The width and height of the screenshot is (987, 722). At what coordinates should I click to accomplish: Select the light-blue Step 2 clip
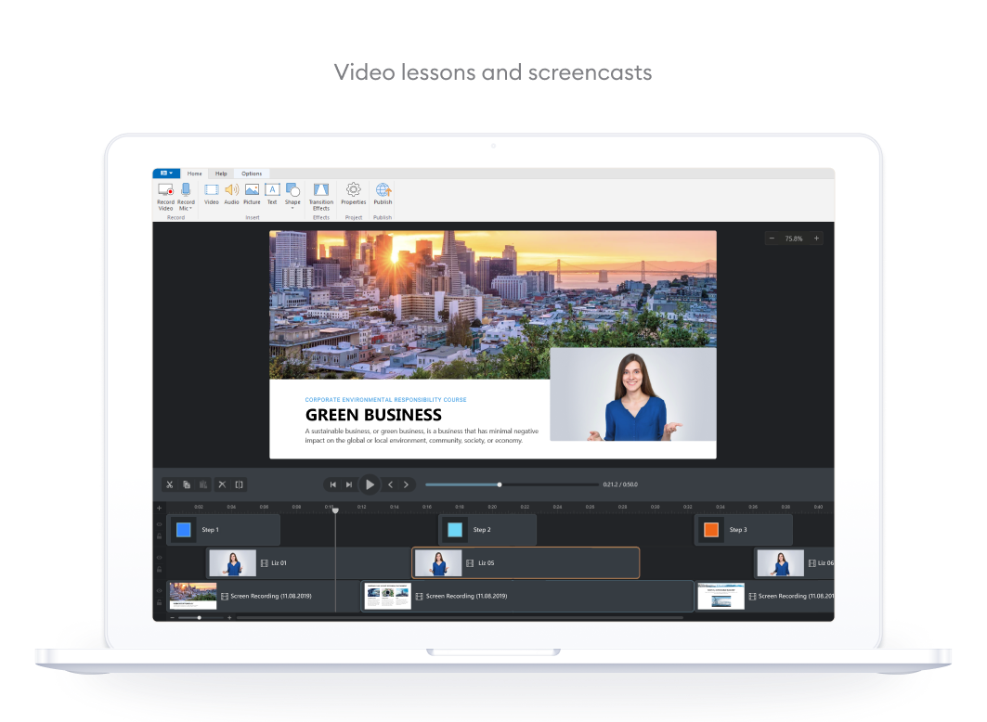pos(487,530)
